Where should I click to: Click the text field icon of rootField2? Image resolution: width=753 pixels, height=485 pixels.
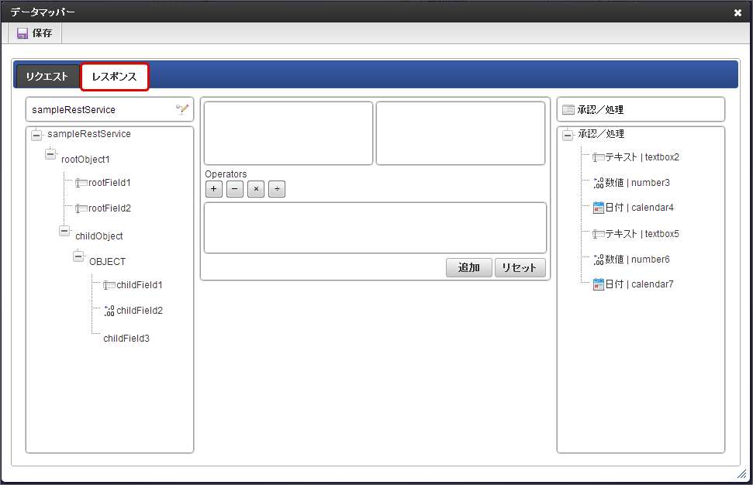(x=81, y=208)
